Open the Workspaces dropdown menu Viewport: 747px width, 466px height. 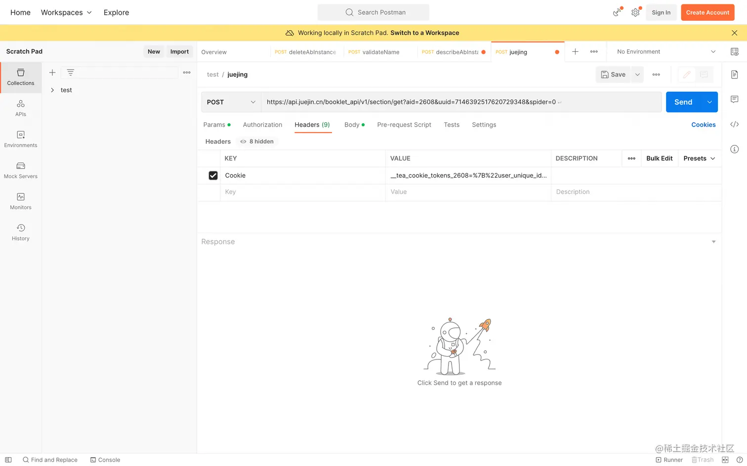tap(66, 12)
